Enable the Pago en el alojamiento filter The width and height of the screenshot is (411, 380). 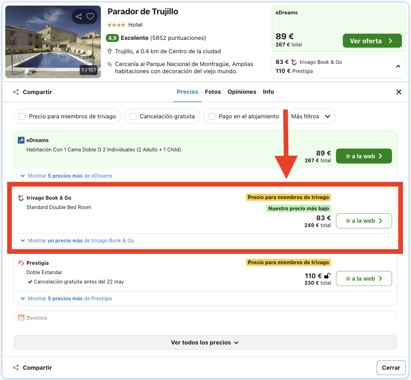tap(212, 116)
